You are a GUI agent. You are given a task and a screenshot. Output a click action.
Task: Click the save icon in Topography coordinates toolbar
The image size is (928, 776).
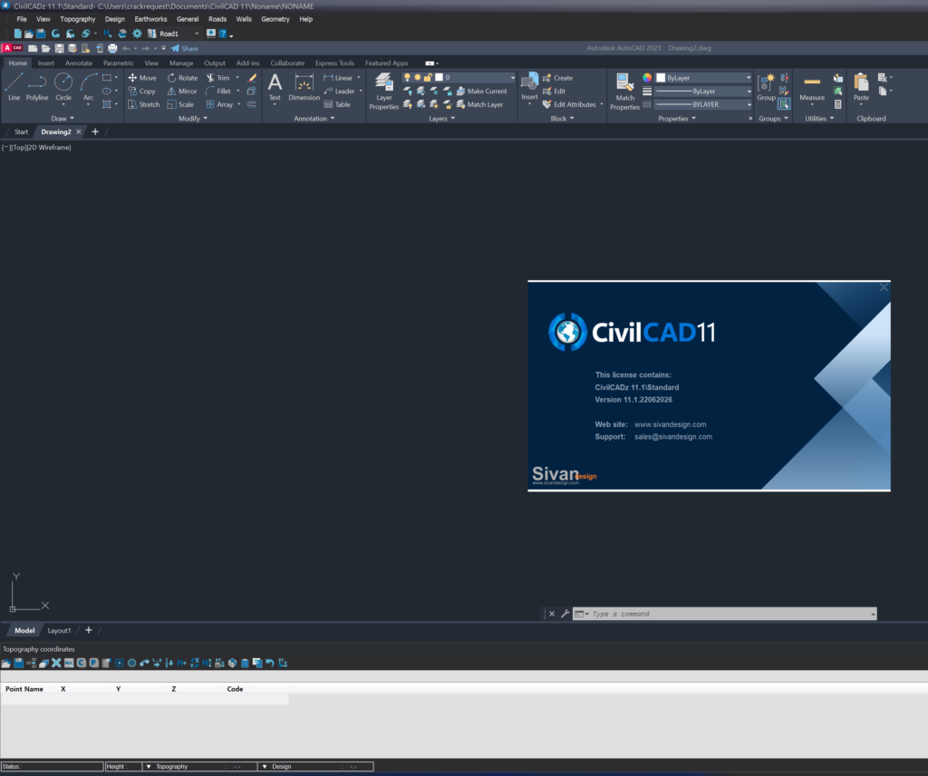[18, 663]
